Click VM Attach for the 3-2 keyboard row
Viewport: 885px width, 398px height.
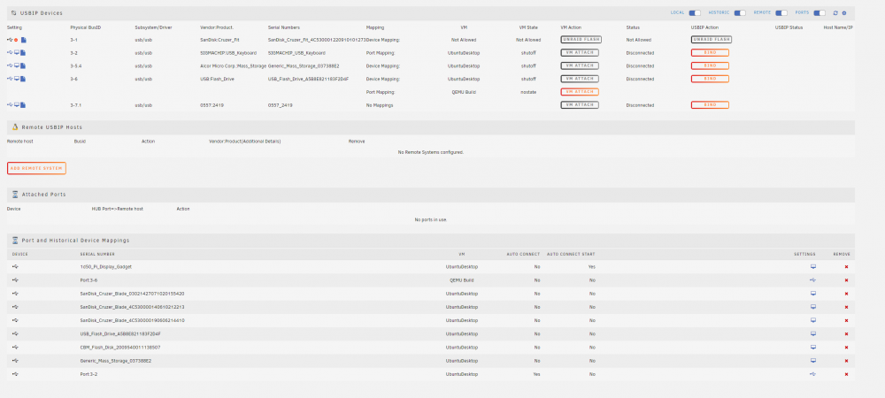(x=580, y=52)
